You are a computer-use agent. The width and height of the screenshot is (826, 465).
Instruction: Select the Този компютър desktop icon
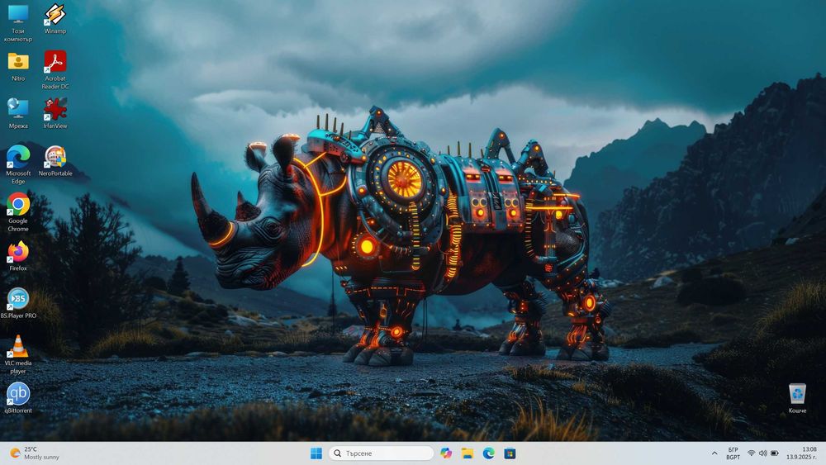[18, 22]
